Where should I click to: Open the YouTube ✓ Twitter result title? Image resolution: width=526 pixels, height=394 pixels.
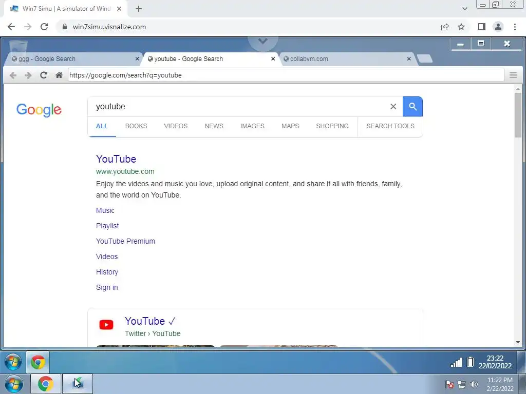150,321
